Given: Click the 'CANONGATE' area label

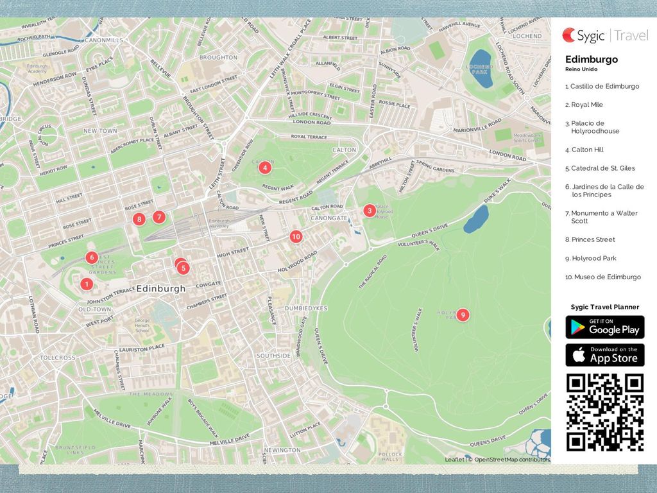Looking at the screenshot, I should [329, 218].
